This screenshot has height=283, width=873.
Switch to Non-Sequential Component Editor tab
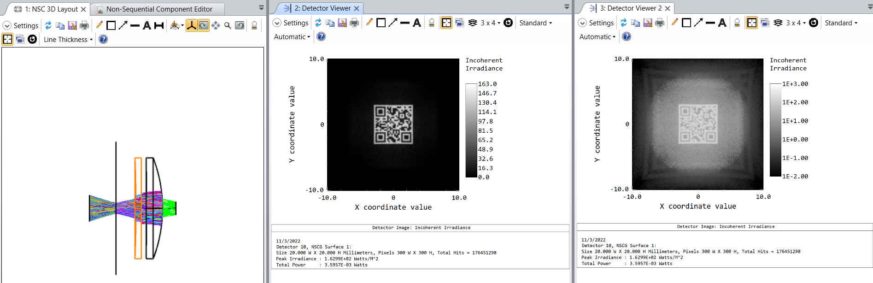[159, 9]
